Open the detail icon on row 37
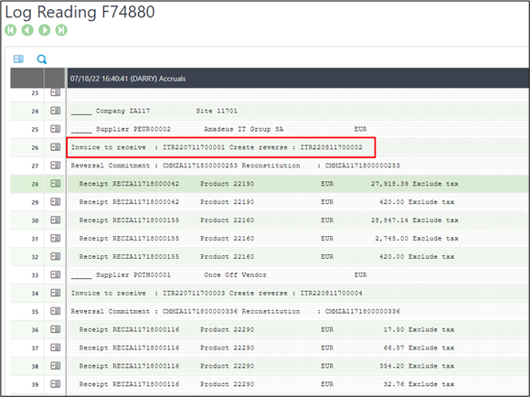The width and height of the screenshot is (530, 397). pyautogui.click(x=56, y=348)
